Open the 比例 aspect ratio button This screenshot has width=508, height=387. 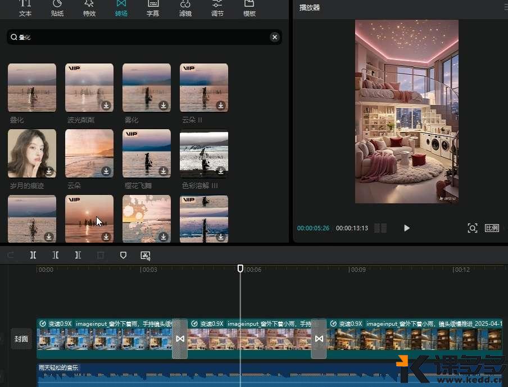point(492,228)
